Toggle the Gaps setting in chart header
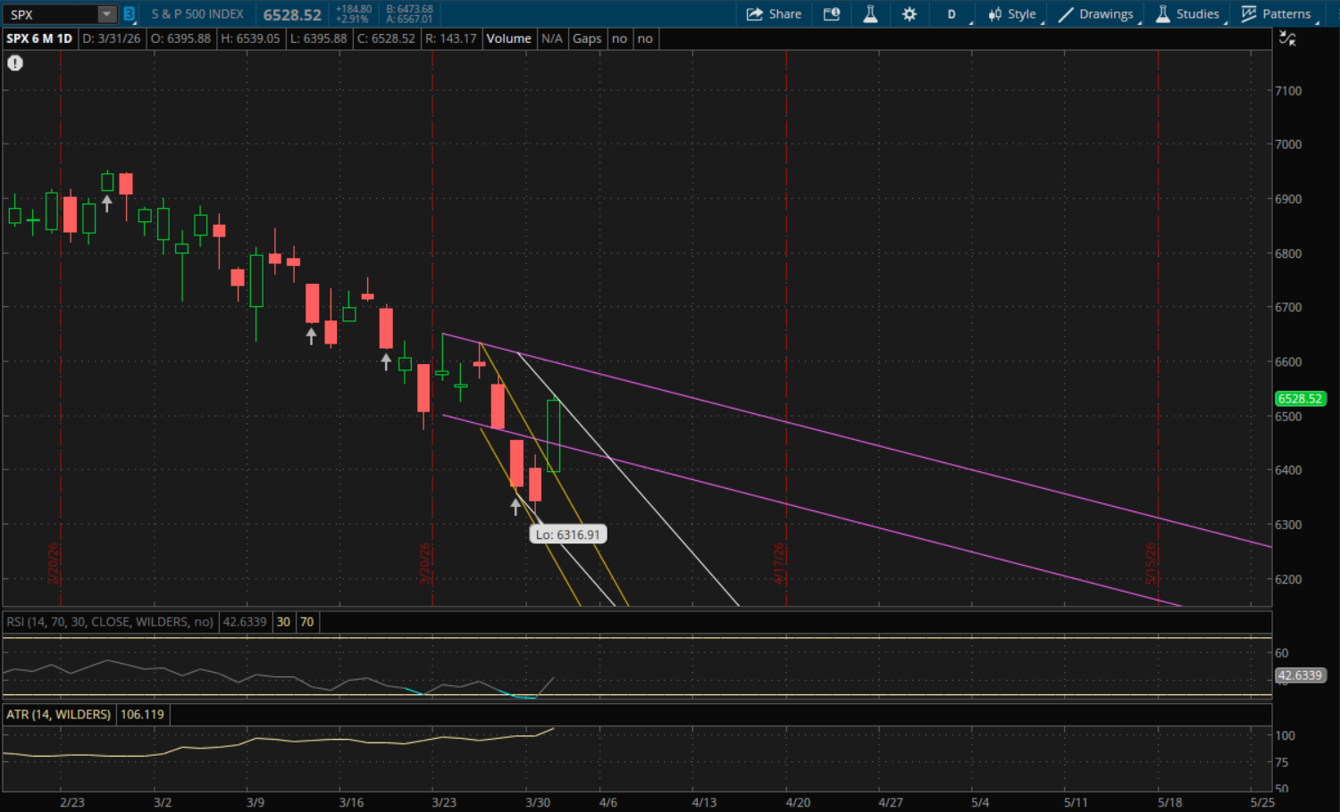The height and width of the screenshot is (812, 1340). pyautogui.click(x=587, y=38)
